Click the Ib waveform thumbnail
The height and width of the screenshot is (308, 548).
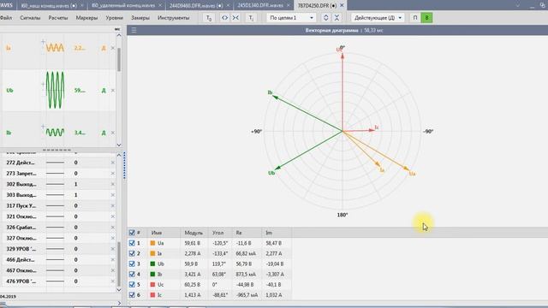pos(55,133)
